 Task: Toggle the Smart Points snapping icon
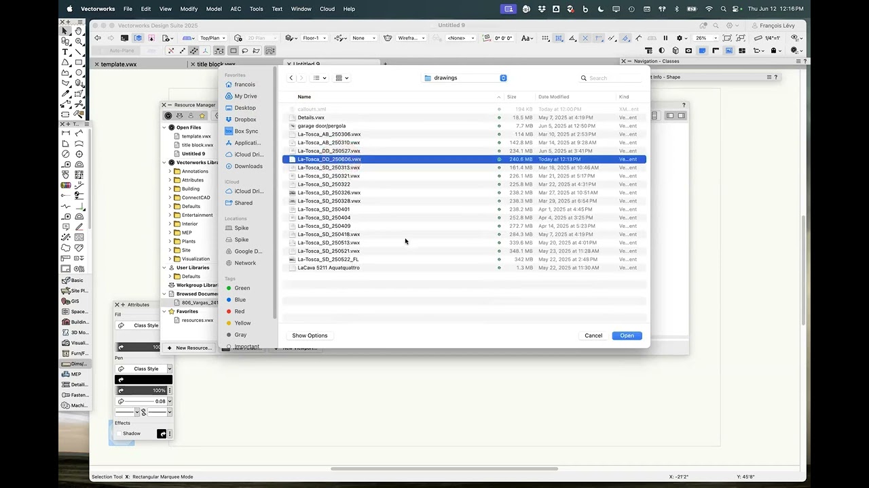pyautogui.click(x=599, y=38)
